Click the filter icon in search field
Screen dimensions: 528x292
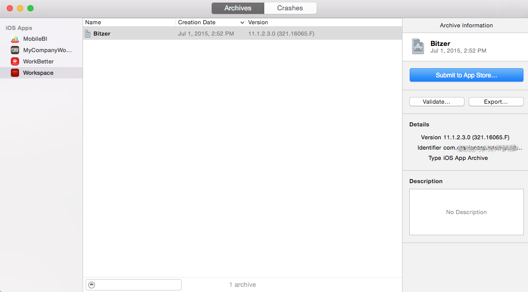(91, 285)
